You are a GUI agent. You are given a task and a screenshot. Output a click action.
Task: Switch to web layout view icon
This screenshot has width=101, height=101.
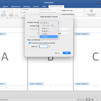coord(92,100)
